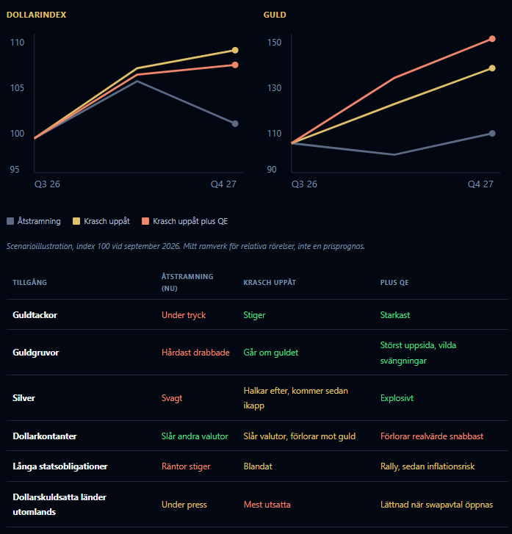Click the Långa statsobligationer row label
The image size is (512, 534).
(x=60, y=466)
